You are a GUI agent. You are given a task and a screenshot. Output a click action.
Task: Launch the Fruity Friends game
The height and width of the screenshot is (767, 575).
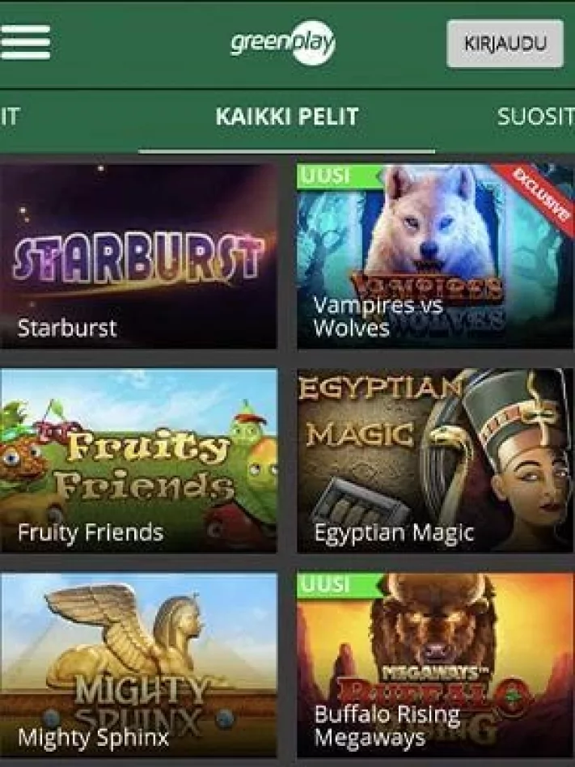pyautogui.click(x=138, y=460)
